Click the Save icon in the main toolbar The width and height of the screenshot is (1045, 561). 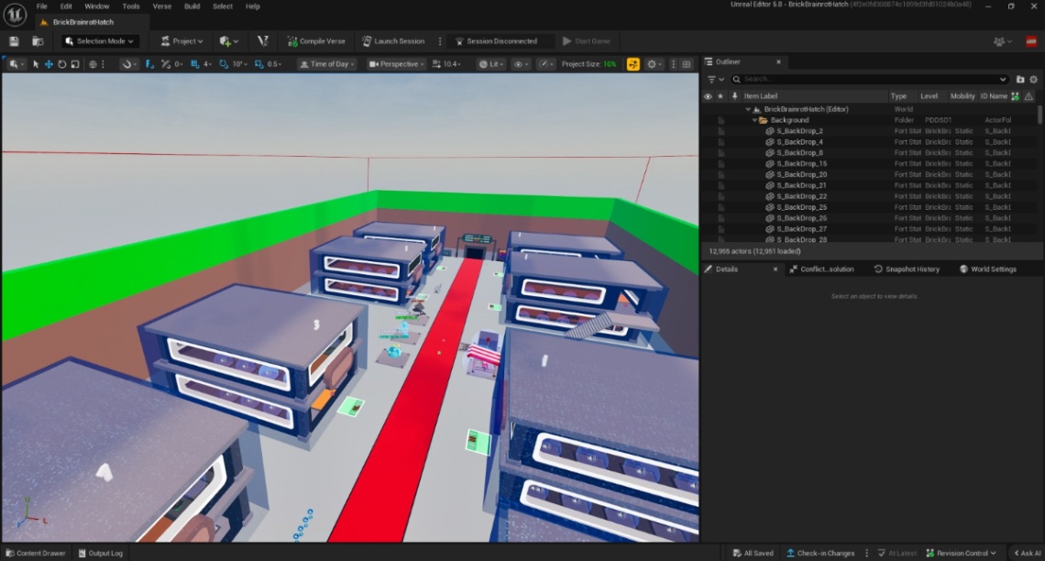(x=14, y=41)
